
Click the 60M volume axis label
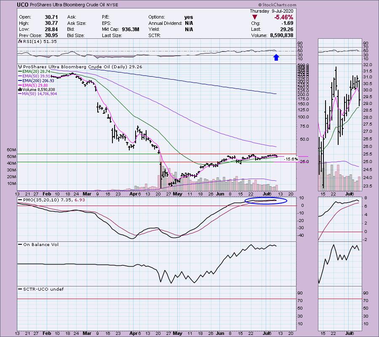click(x=11, y=150)
